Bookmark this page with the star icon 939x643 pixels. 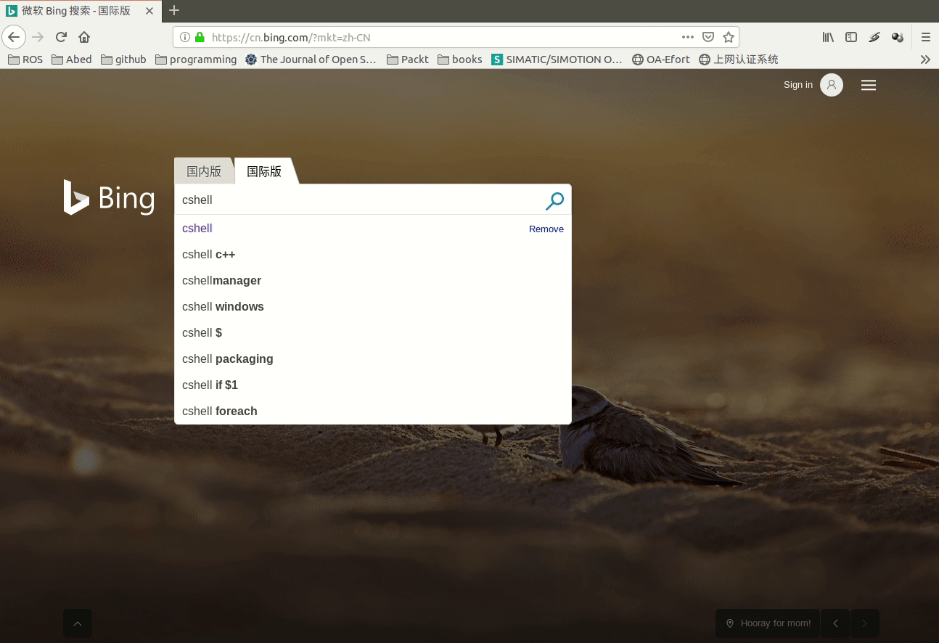click(729, 37)
